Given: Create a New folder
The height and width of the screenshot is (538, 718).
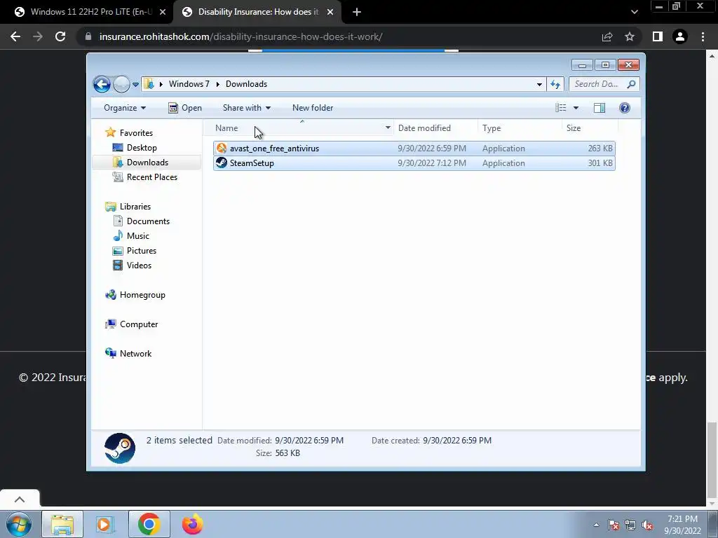Looking at the screenshot, I should coord(313,108).
